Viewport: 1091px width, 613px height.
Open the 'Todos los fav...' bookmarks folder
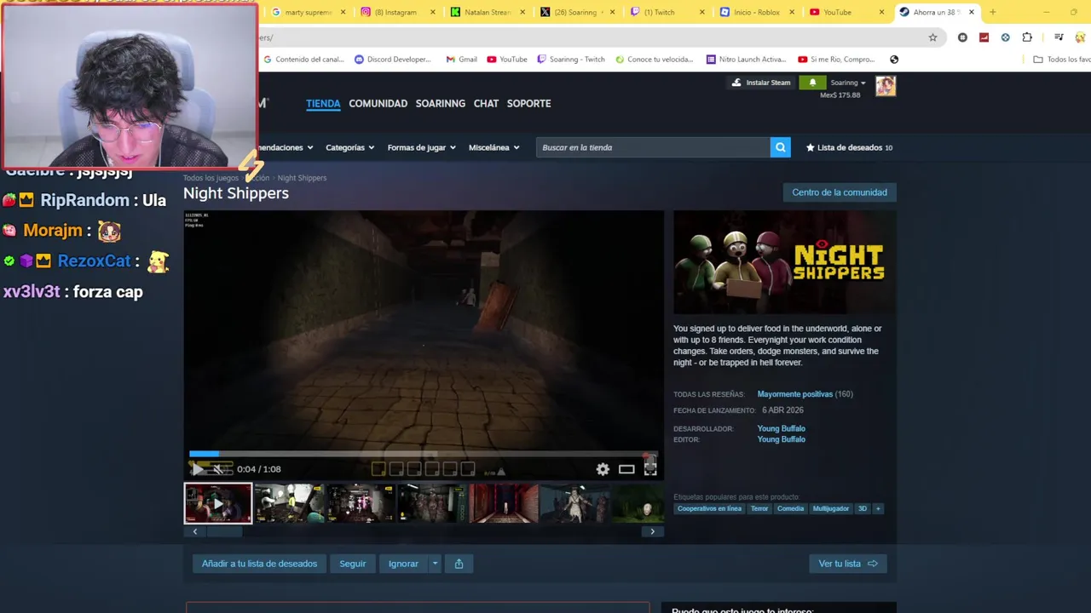[1061, 60]
